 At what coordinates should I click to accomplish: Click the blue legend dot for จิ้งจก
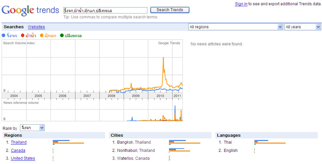[x=4, y=35]
